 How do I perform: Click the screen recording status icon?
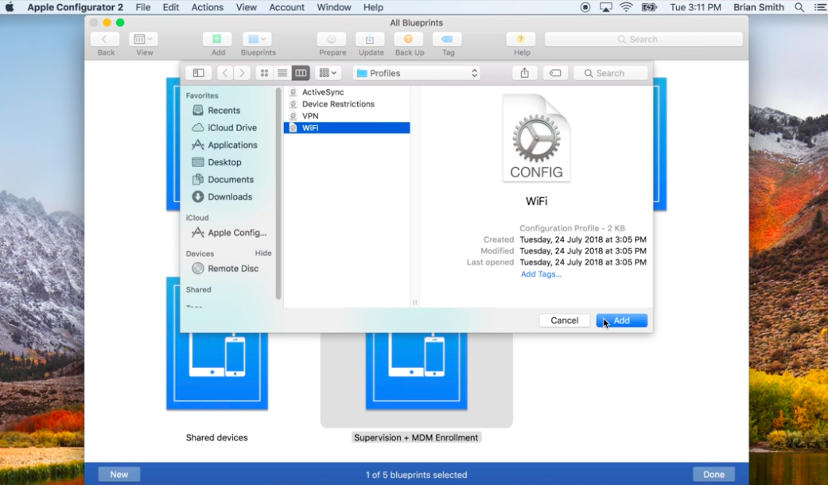click(x=585, y=7)
